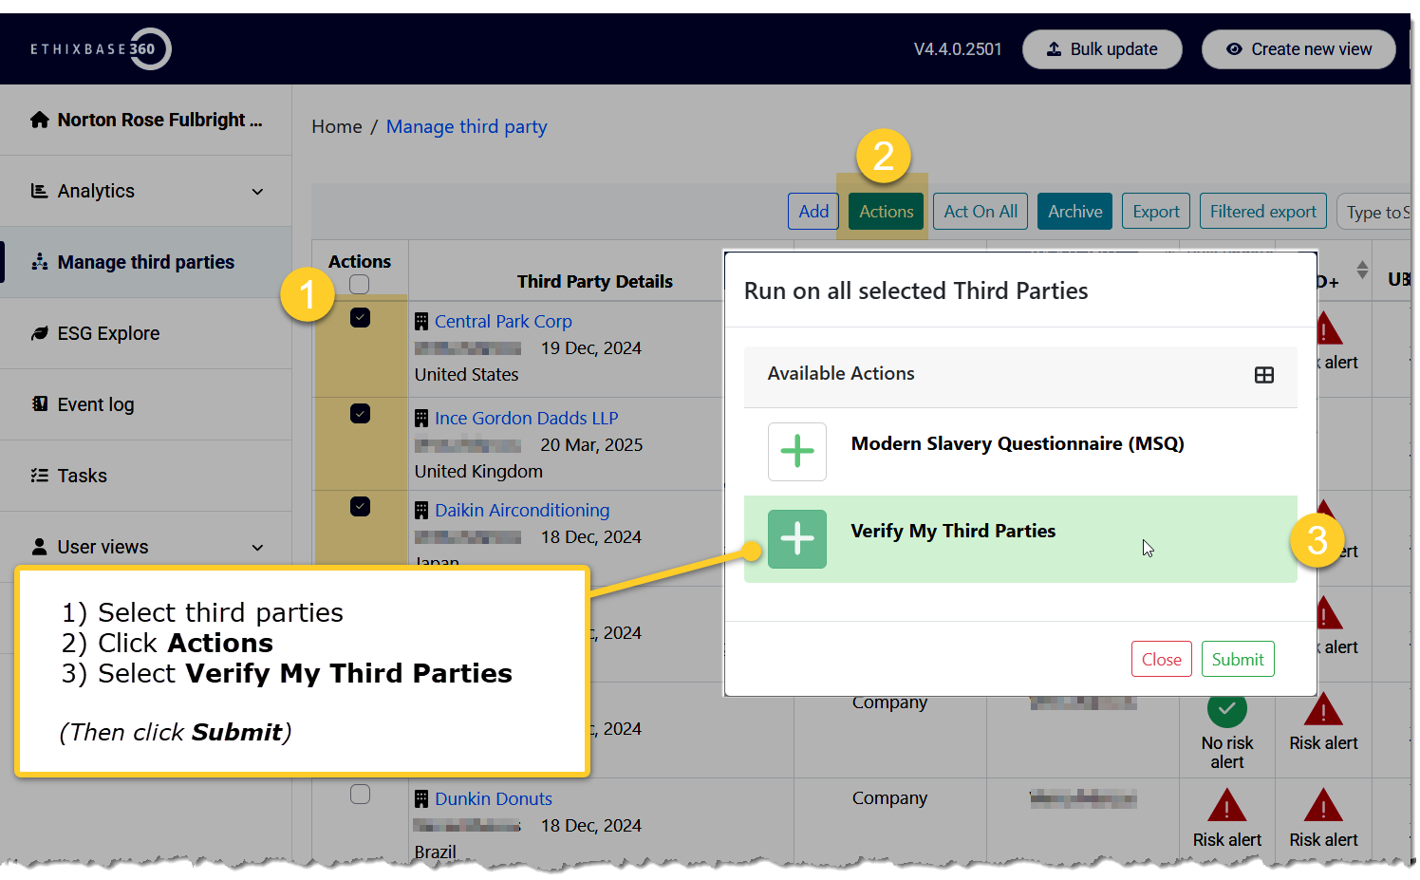1420x880 pixels.
Task: Open the Central Park Corp link
Action: (503, 322)
